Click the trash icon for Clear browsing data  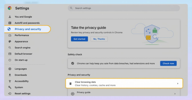[x=70, y=84]
